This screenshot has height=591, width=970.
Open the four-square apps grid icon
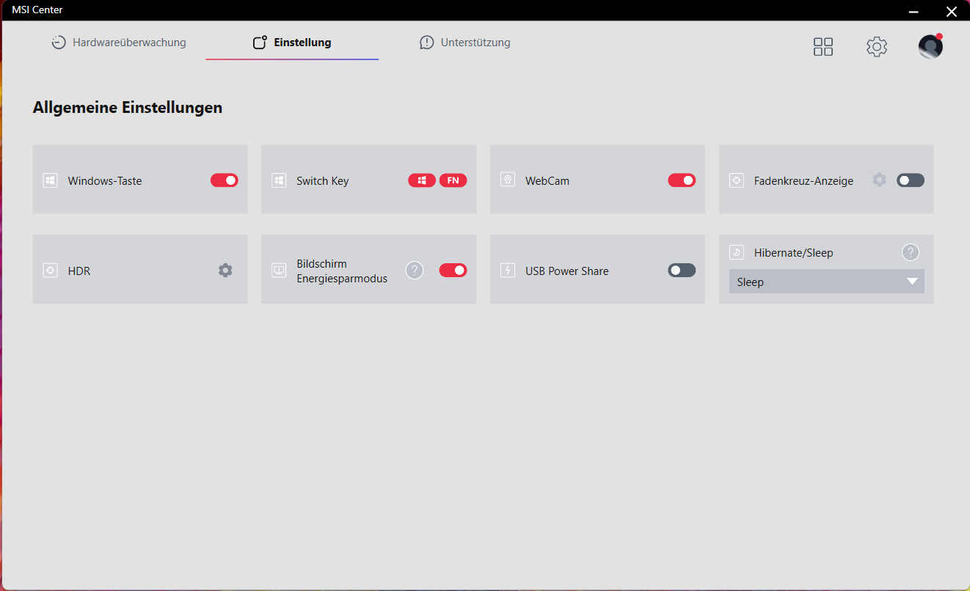pyautogui.click(x=823, y=47)
